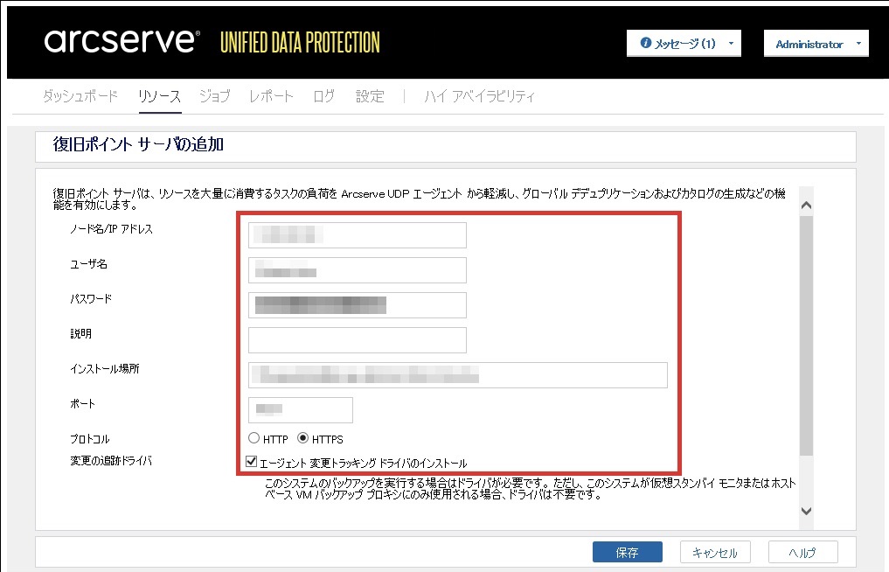The height and width of the screenshot is (572, 889).
Task: Click the 変更の追跡ドライバ label
Action: tap(111, 461)
